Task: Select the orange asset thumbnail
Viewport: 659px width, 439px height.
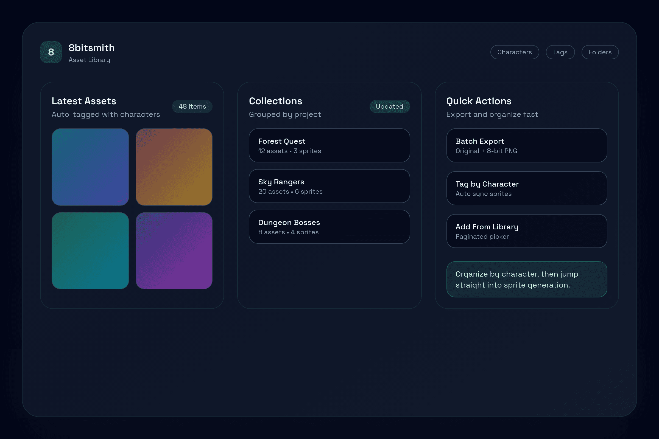Action: (x=174, y=167)
